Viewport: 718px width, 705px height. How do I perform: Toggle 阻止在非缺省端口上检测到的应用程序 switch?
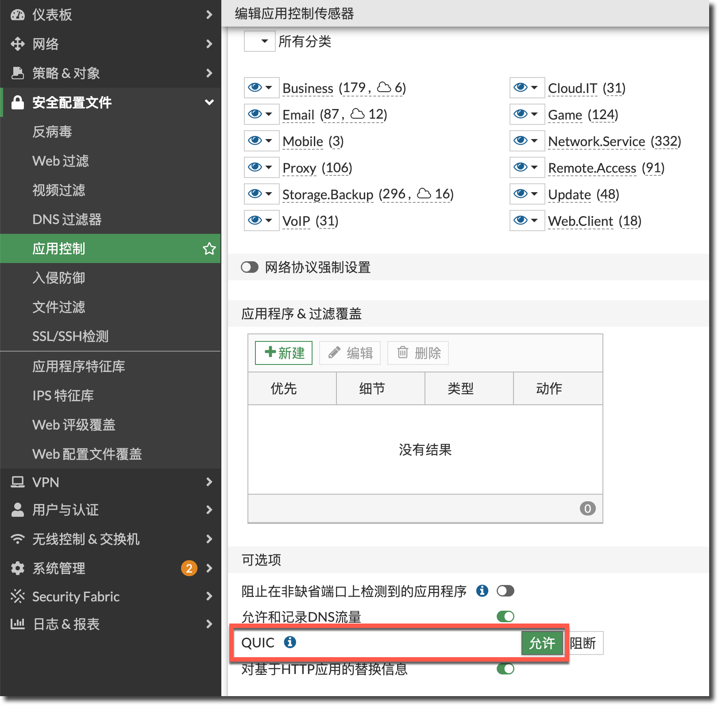pos(505,591)
